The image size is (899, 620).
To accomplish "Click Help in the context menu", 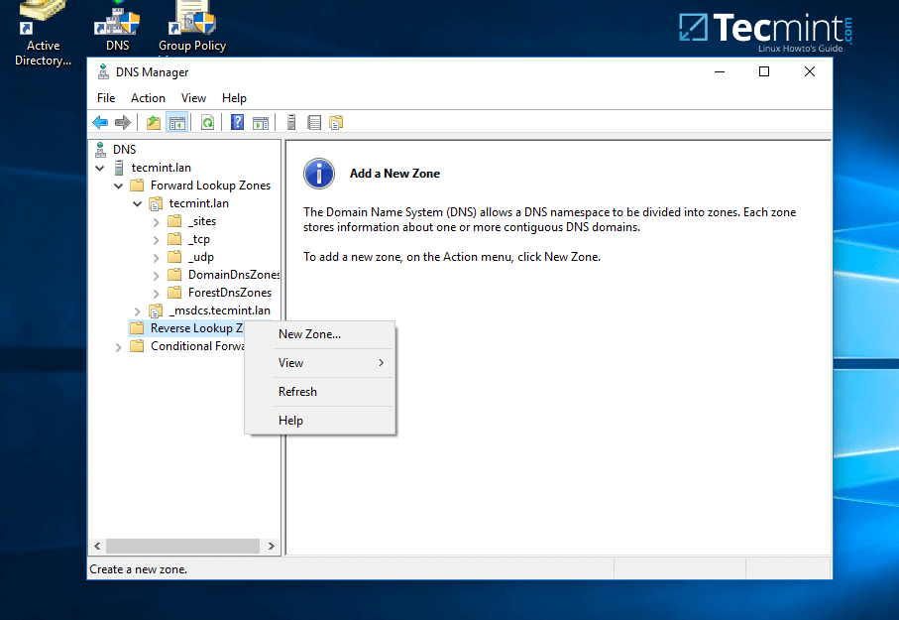I will [290, 420].
